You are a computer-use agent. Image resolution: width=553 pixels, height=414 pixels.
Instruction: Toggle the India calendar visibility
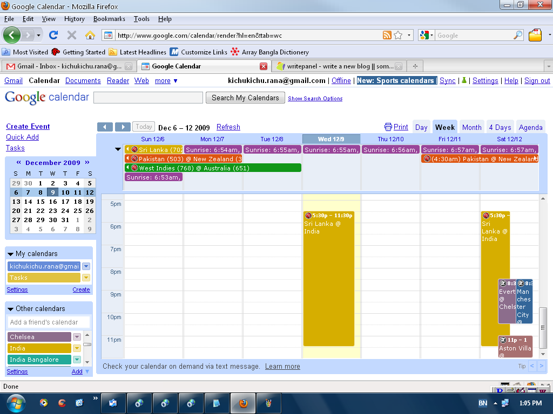(x=39, y=348)
